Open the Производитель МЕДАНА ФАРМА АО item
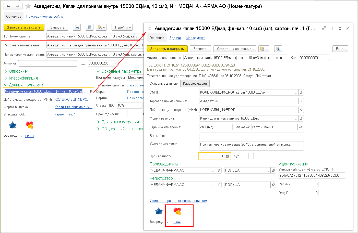The width and height of the screenshot is (358, 233). coord(219,171)
